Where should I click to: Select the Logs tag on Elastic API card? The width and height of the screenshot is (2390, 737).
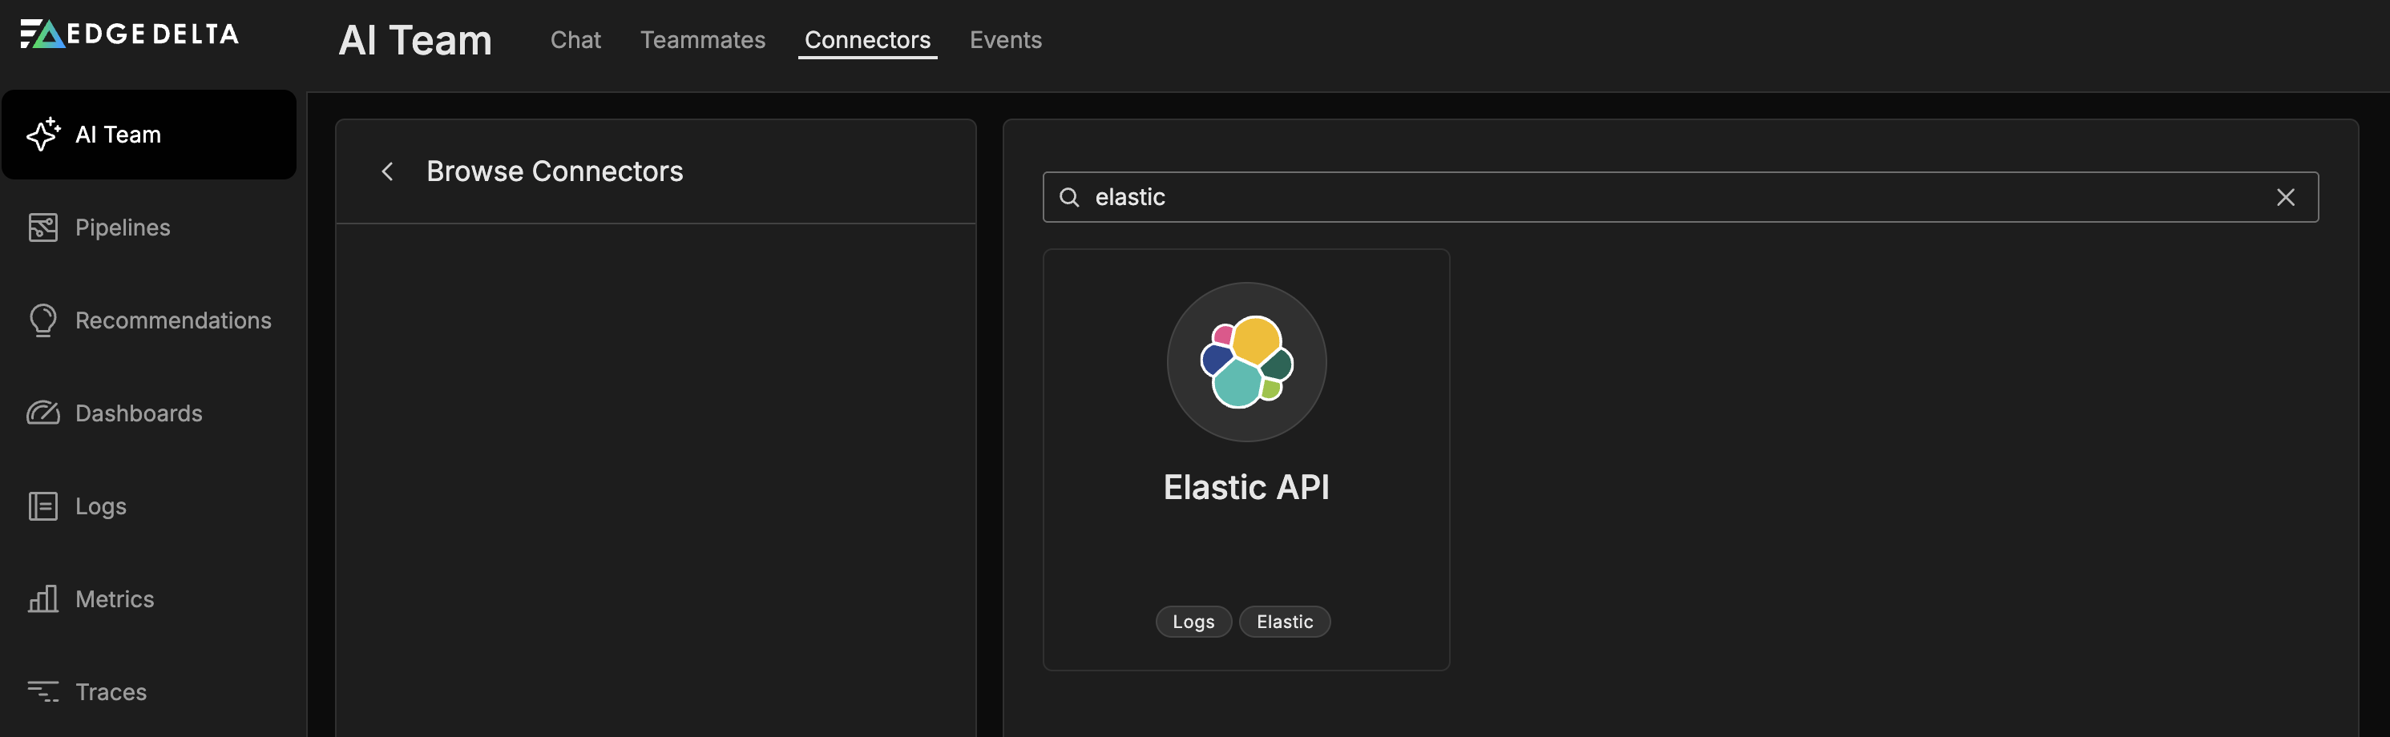click(x=1193, y=621)
